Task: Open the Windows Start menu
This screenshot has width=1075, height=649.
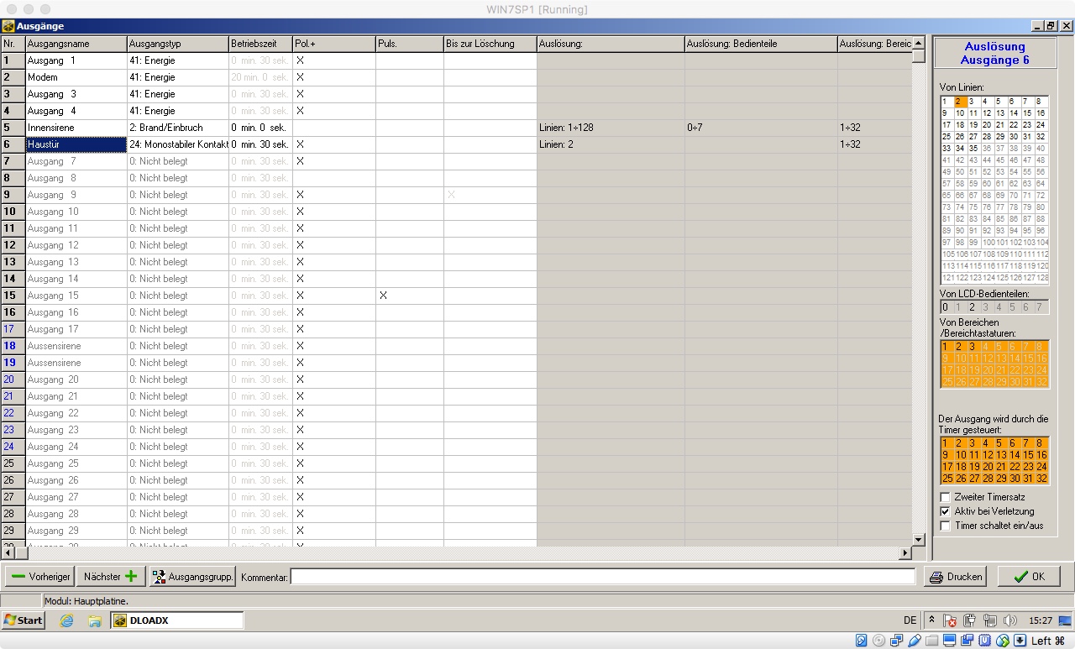Action: 24,620
